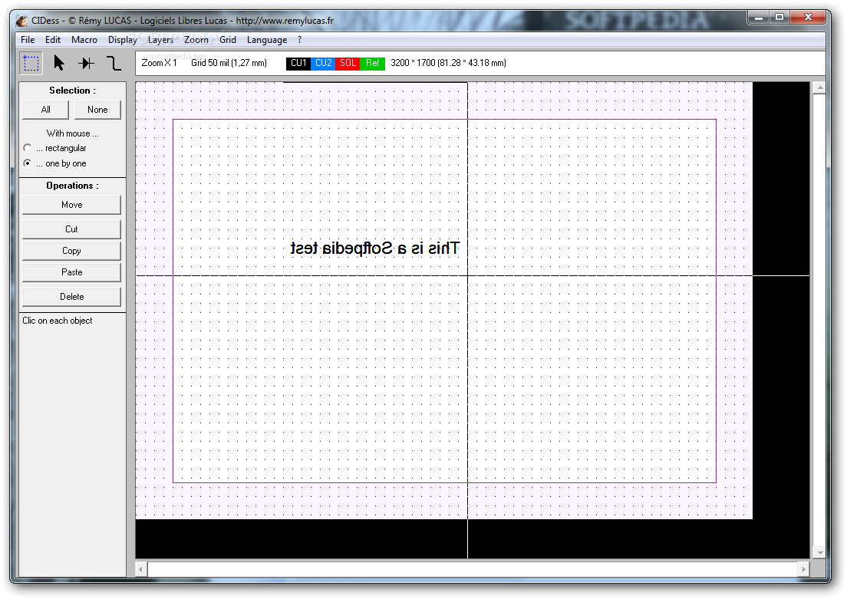Click the Paste operation button
This screenshot has width=847, height=599.
click(x=72, y=272)
